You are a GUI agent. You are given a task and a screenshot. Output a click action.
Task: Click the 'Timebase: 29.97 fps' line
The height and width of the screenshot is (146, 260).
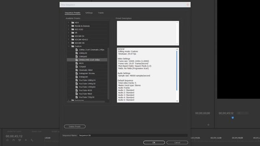[x=127, y=54]
